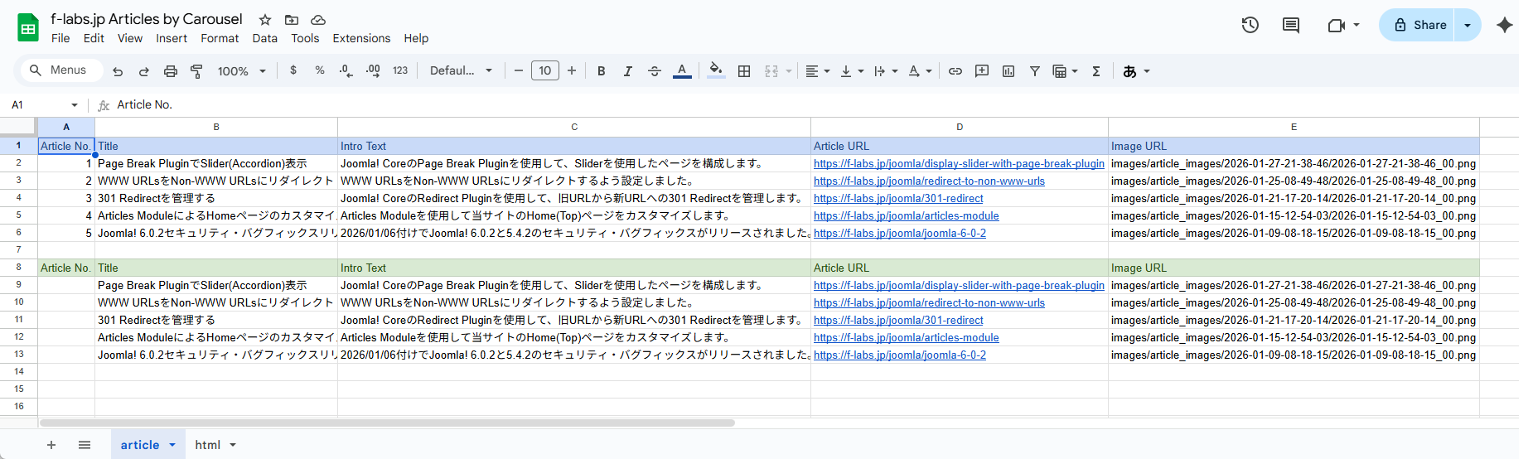
Task: Open the Extensions menu
Action: pos(360,38)
